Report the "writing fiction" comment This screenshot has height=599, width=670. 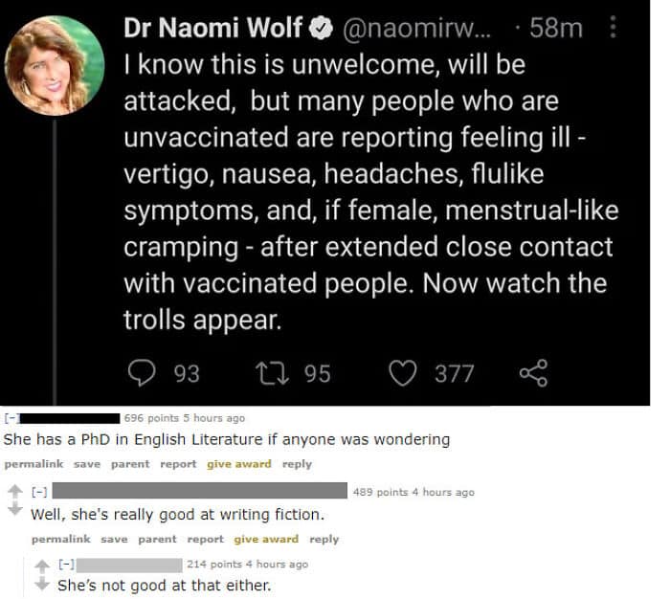[x=206, y=539]
